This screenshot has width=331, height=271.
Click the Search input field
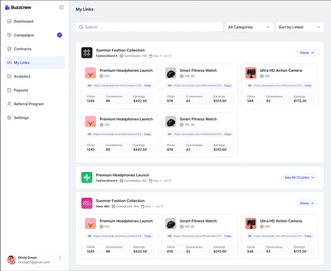pyautogui.click(x=150, y=27)
